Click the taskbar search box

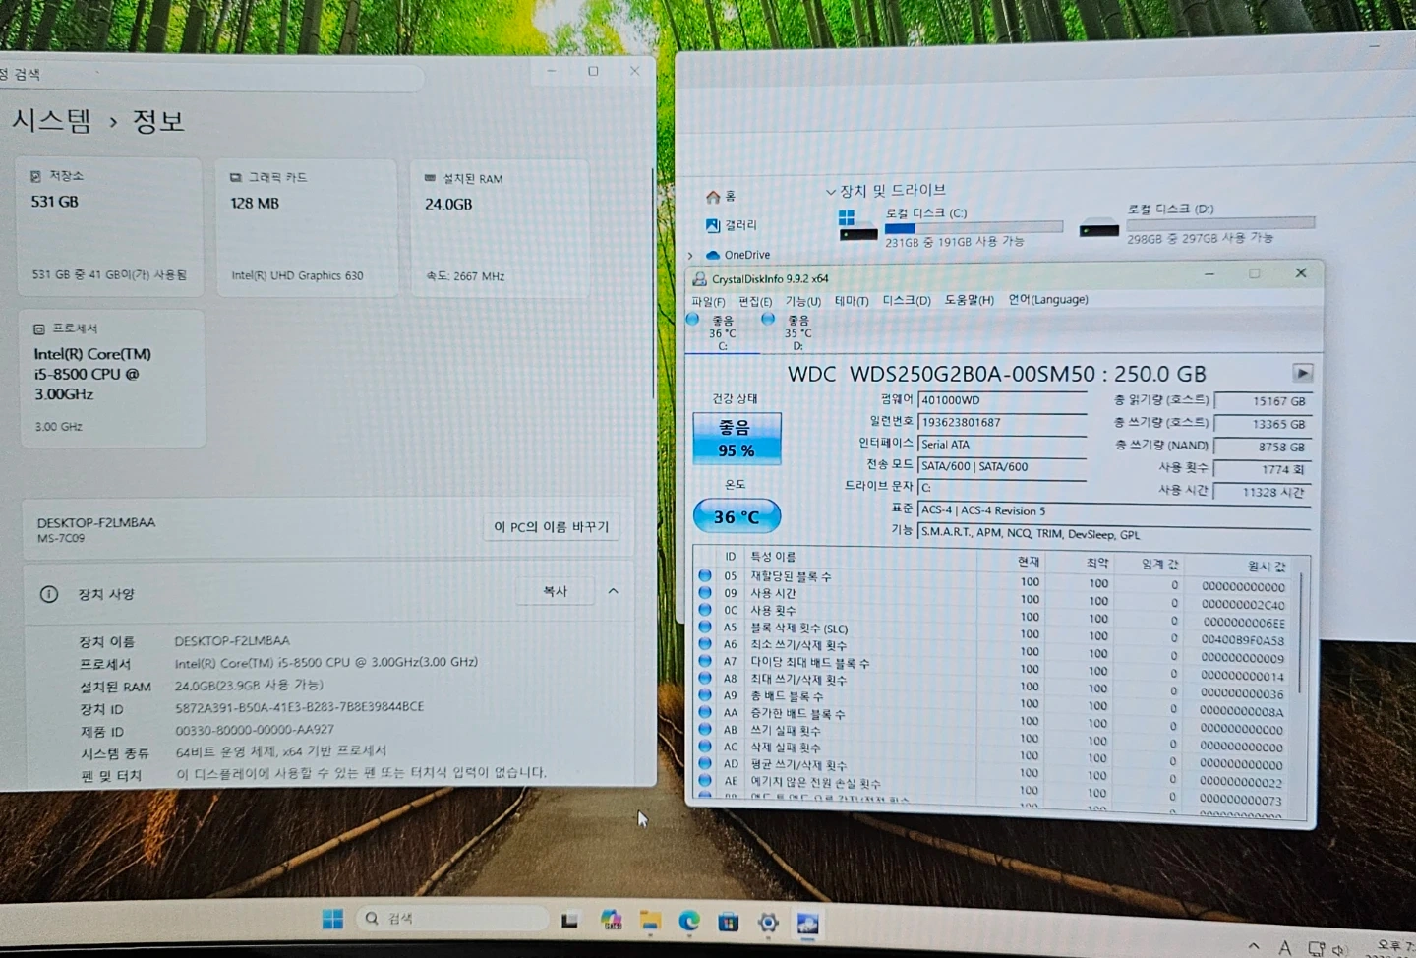450,919
